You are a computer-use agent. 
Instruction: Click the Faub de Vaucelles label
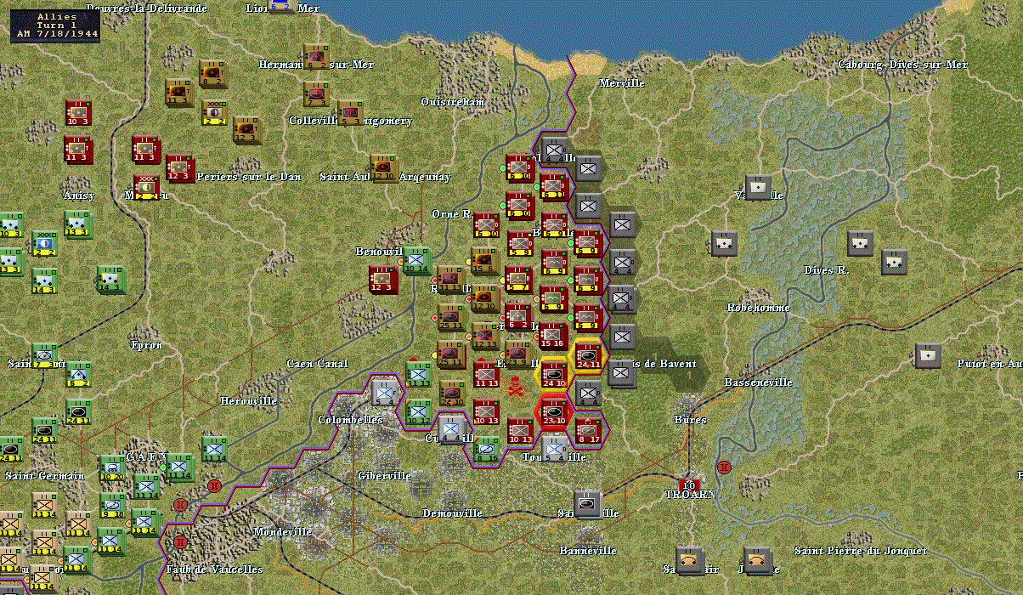click(x=214, y=569)
